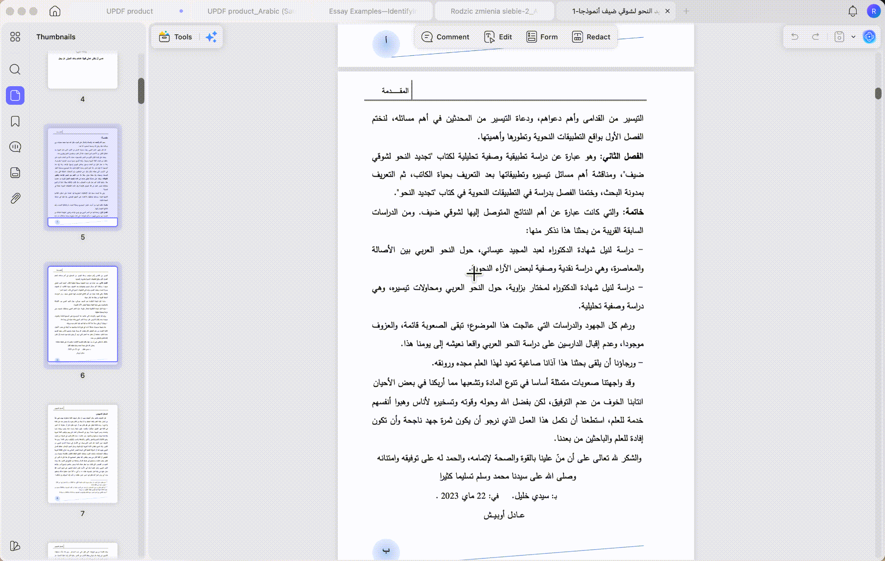Screen dimensions: 885x561
Task: Click the undo arrow icon
Action: click(x=795, y=37)
